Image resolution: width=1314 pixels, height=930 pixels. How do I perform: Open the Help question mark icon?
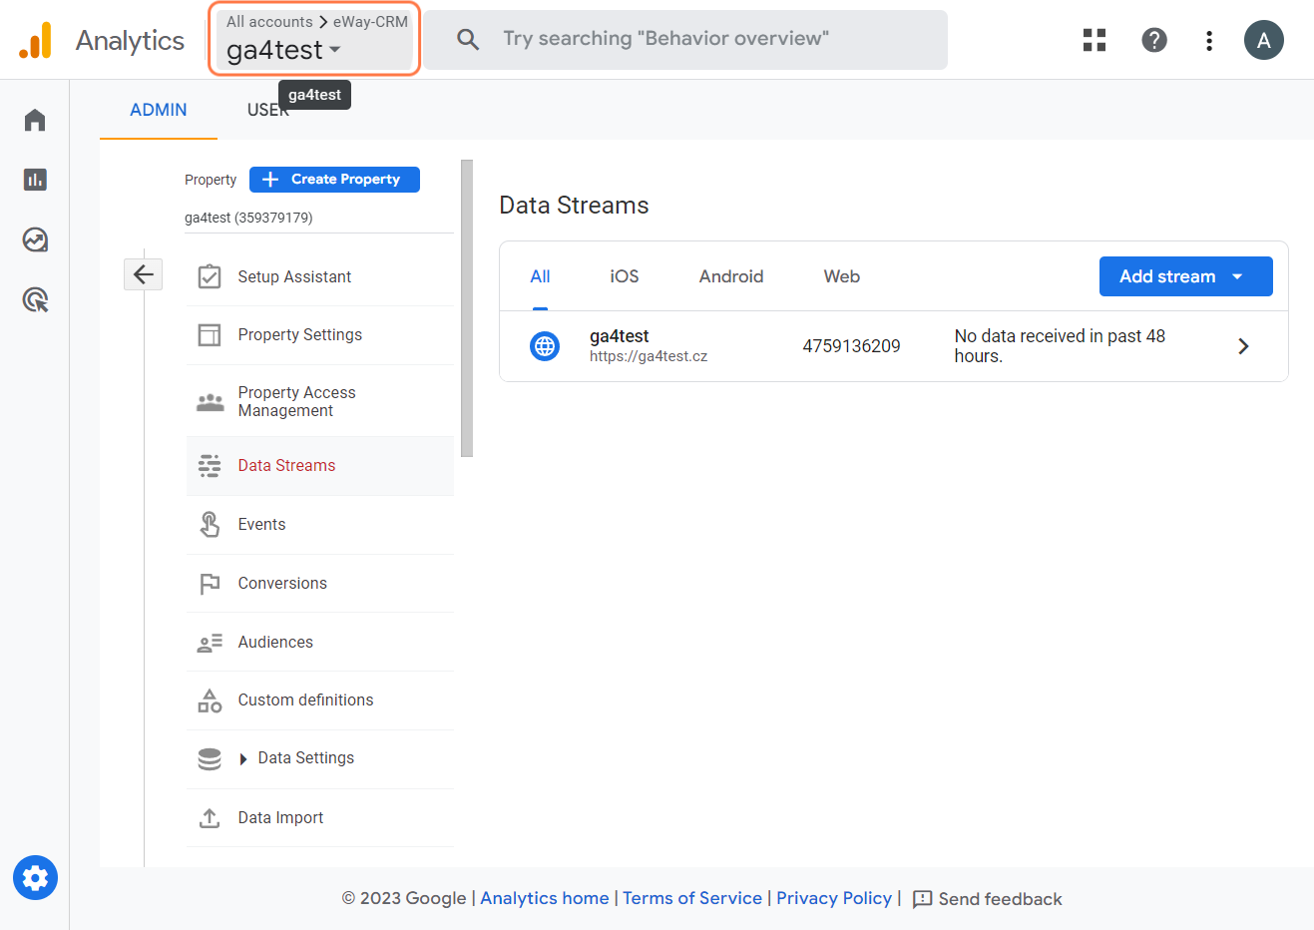(1154, 40)
